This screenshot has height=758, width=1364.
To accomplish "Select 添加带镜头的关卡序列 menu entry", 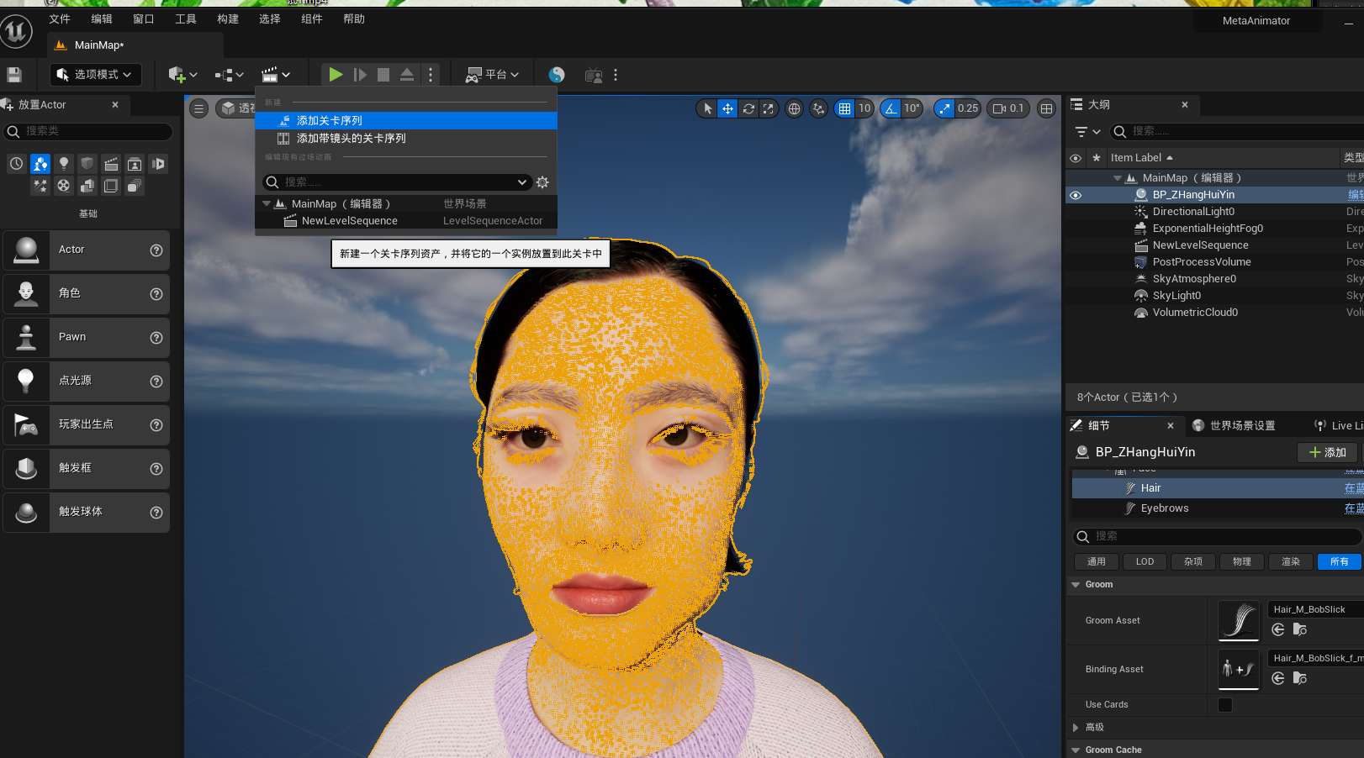I will 406,139.
